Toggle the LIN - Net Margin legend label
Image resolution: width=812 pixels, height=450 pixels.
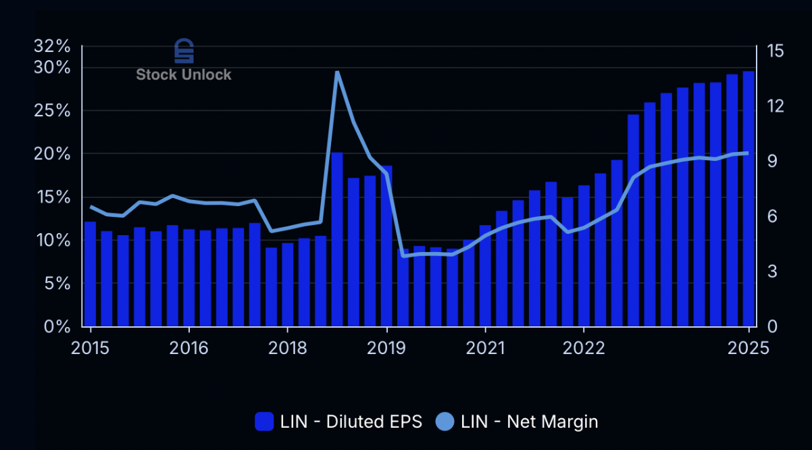[529, 422]
